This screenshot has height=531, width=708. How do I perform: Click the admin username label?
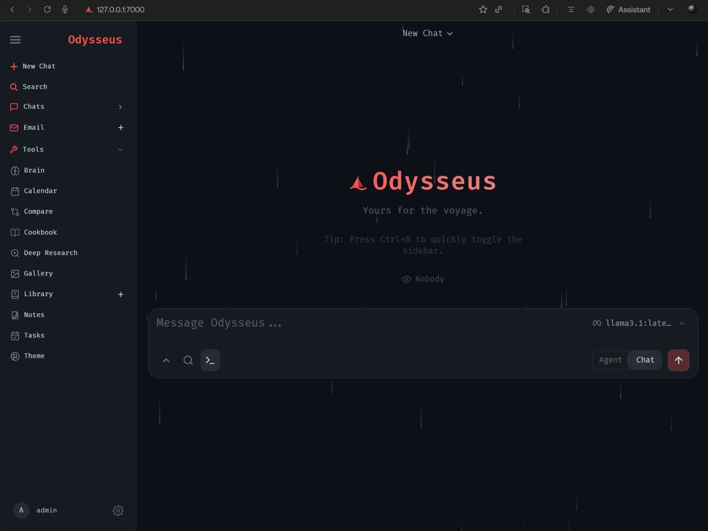47,510
